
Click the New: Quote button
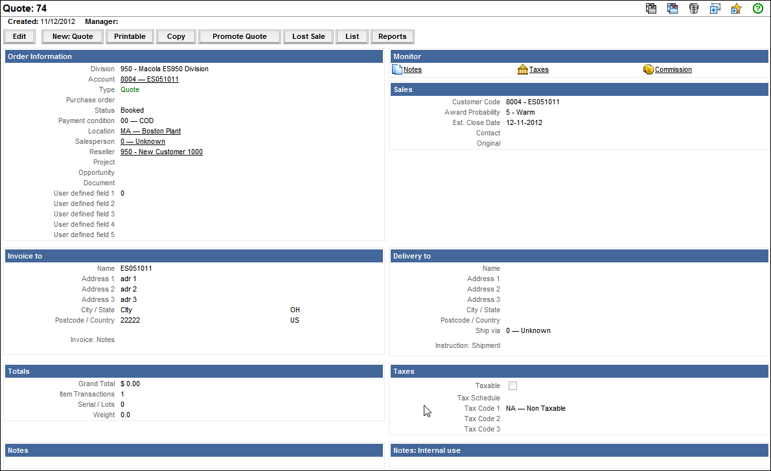pyautogui.click(x=73, y=36)
